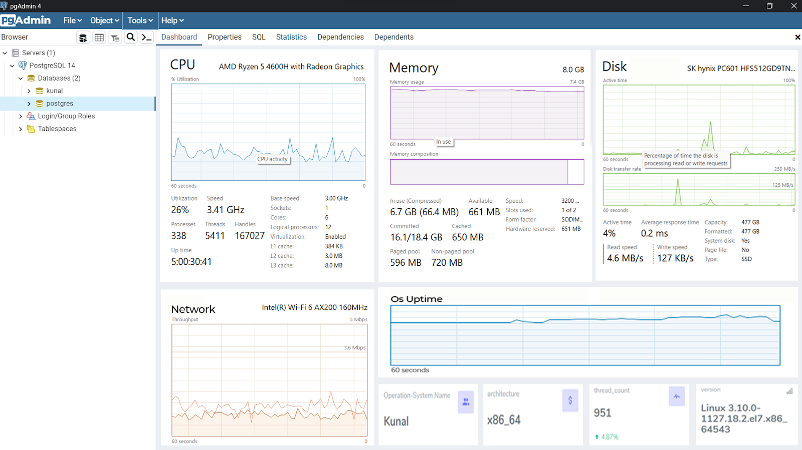The height and width of the screenshot is (450, 802).
Task: Click the Linux 3.10.0 version text
Action: 744,418
